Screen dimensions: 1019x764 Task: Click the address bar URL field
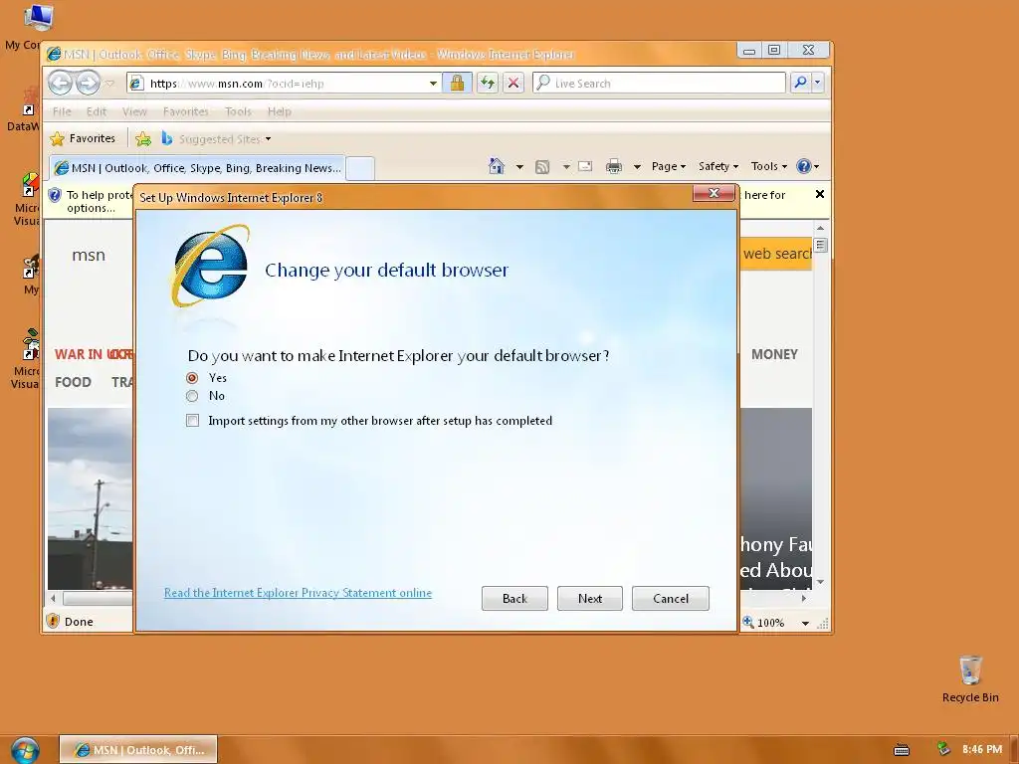coord(286,84)
